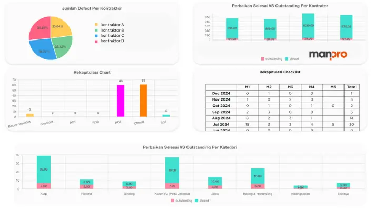Click the Lantai 10.00 closed segment
374x210 pixels.
pyautogui.click(x=215, y=182)
